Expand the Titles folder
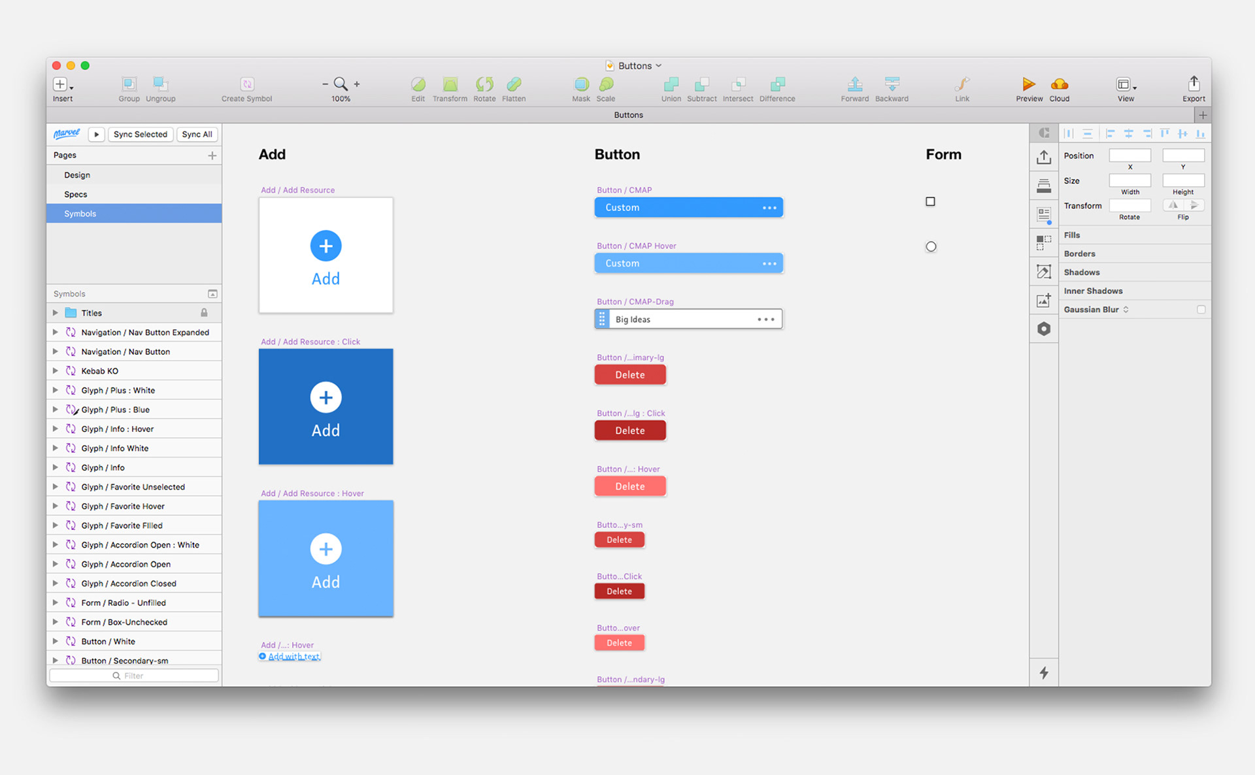This screenshot has width=1255, height=775. click(x=56, y=312)
